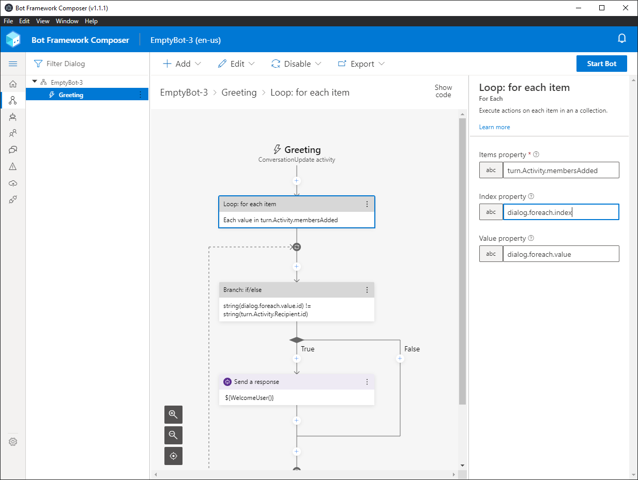
Task: Change Index property type abc selector
Action: click(491, 212)
